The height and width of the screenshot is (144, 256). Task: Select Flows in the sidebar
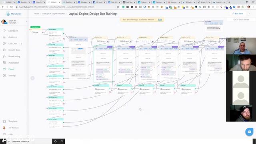11,69
